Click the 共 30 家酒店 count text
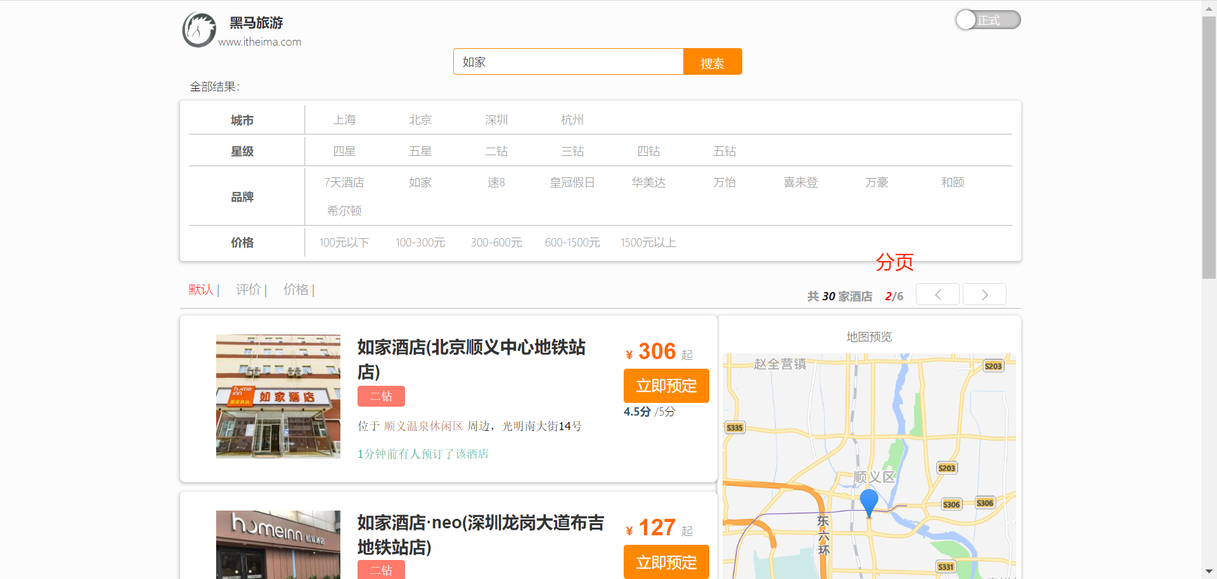Viewport: 1217px width, 579px height. (840, 296)
